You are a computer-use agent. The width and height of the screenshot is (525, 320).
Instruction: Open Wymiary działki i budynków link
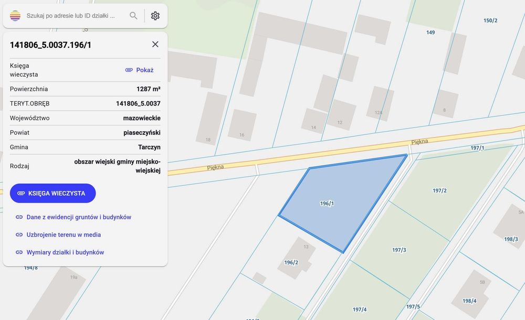[x=65, y=252]
